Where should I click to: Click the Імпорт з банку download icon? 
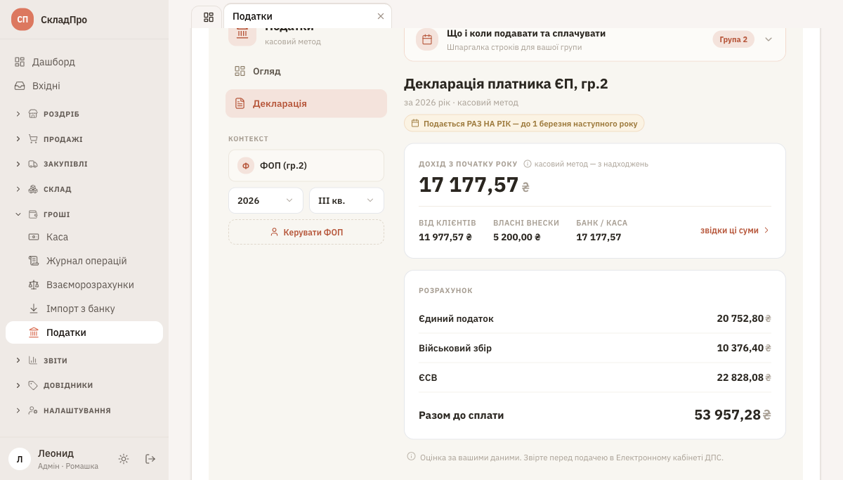pos(34,309)
